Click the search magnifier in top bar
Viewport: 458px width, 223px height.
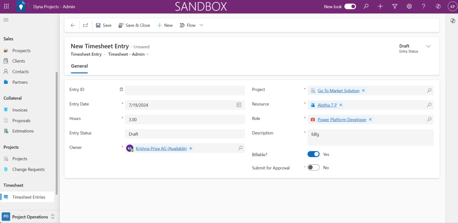click(366, 7)
